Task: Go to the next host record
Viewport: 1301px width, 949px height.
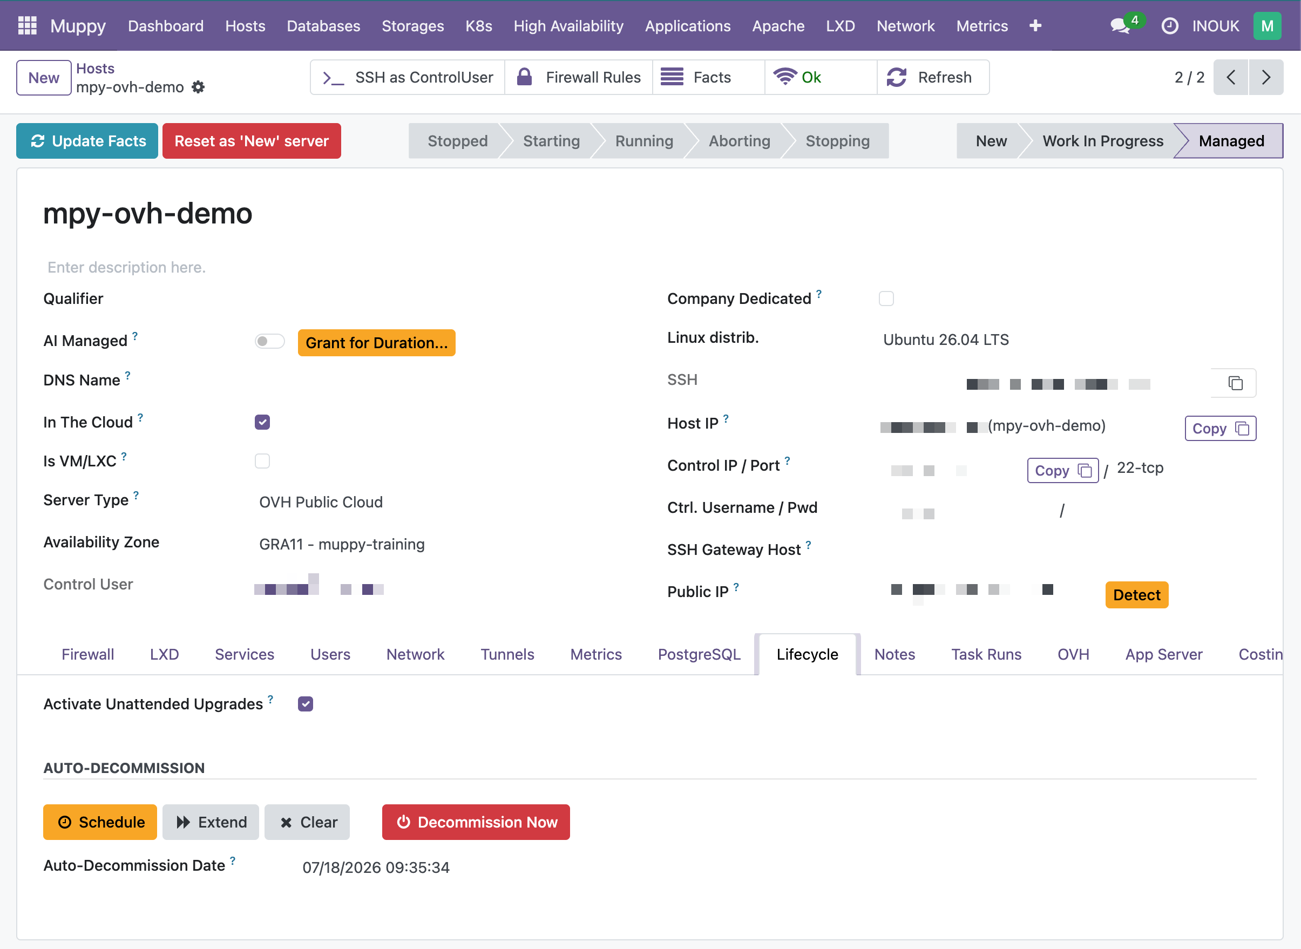Action: [1265, 78]
